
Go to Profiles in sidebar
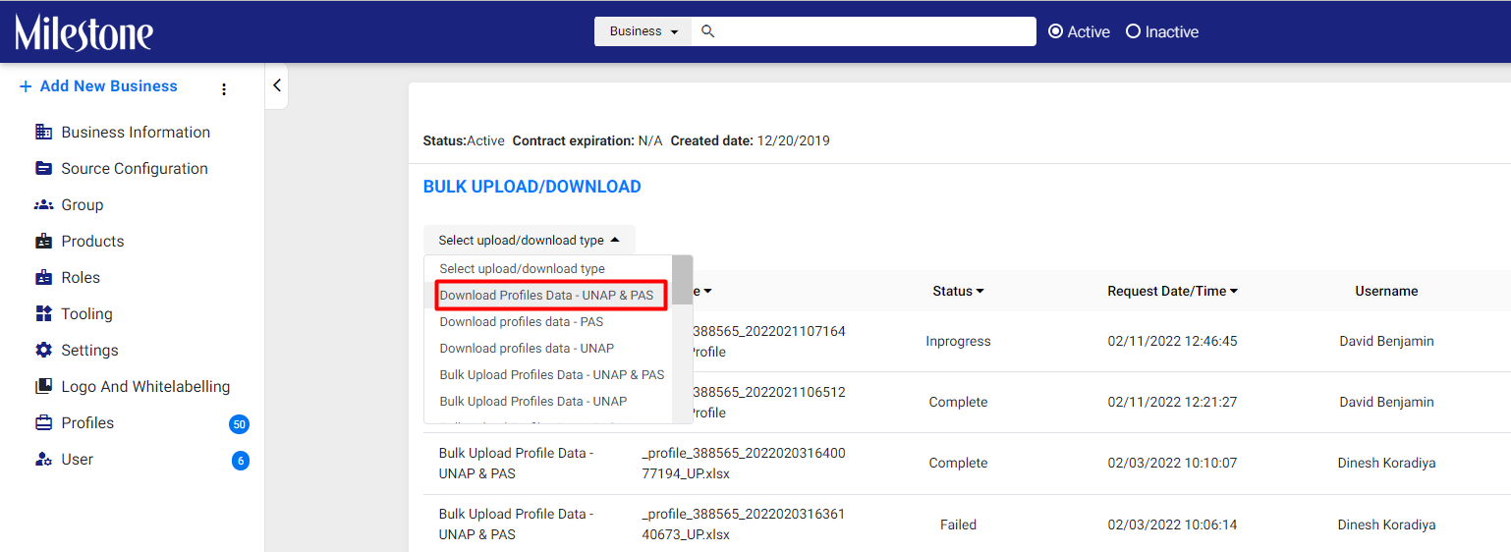pos(87,422)
